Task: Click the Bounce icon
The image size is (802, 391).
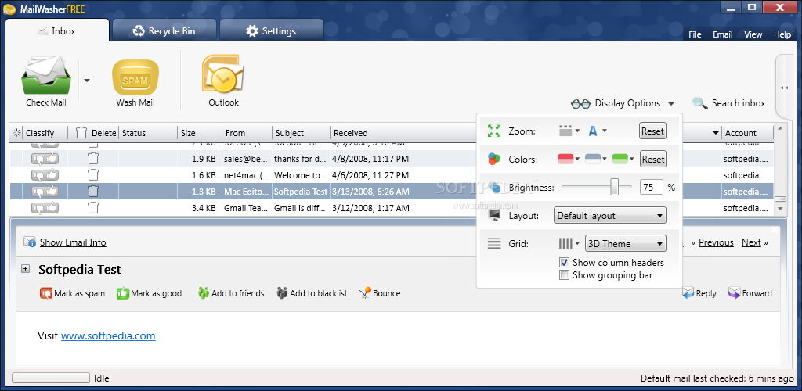Action: 365,293
